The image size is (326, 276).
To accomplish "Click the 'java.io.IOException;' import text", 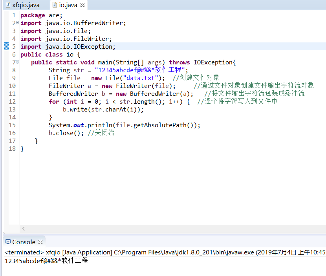I will pyautogui.click(x=80, y=47).
